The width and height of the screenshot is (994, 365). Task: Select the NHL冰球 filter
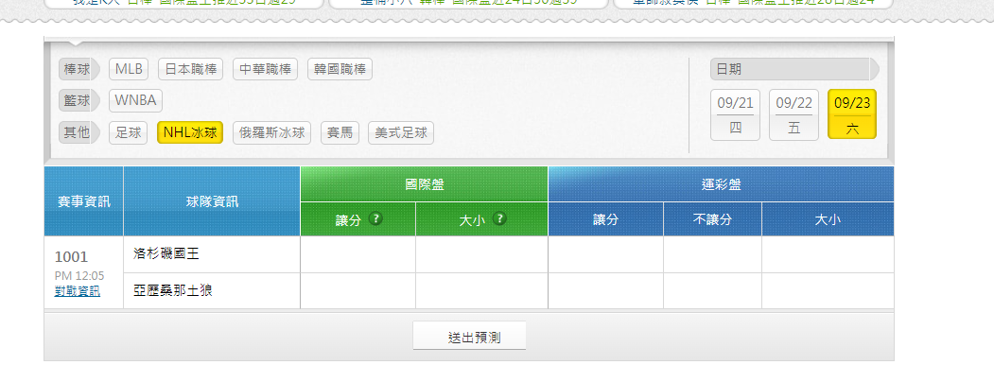coord(190,133)
